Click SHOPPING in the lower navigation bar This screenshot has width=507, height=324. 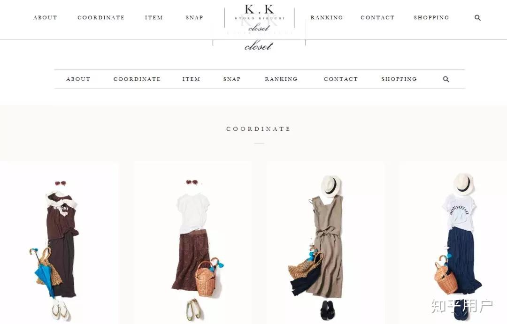pos(399,79)
